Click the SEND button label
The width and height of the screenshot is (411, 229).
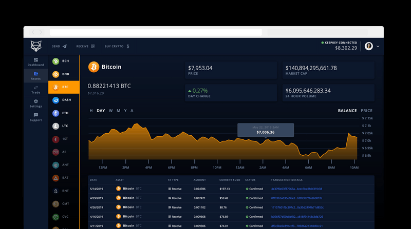point(56,46)
